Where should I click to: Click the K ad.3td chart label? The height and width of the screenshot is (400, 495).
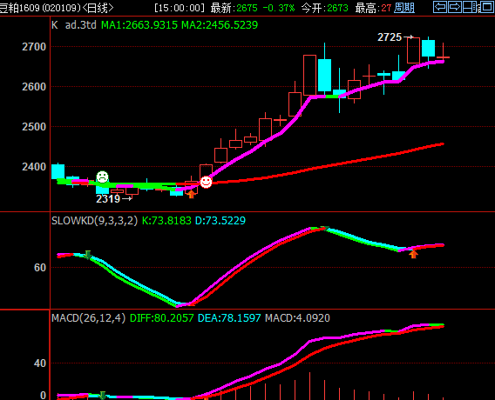click(x=74, y=25)
